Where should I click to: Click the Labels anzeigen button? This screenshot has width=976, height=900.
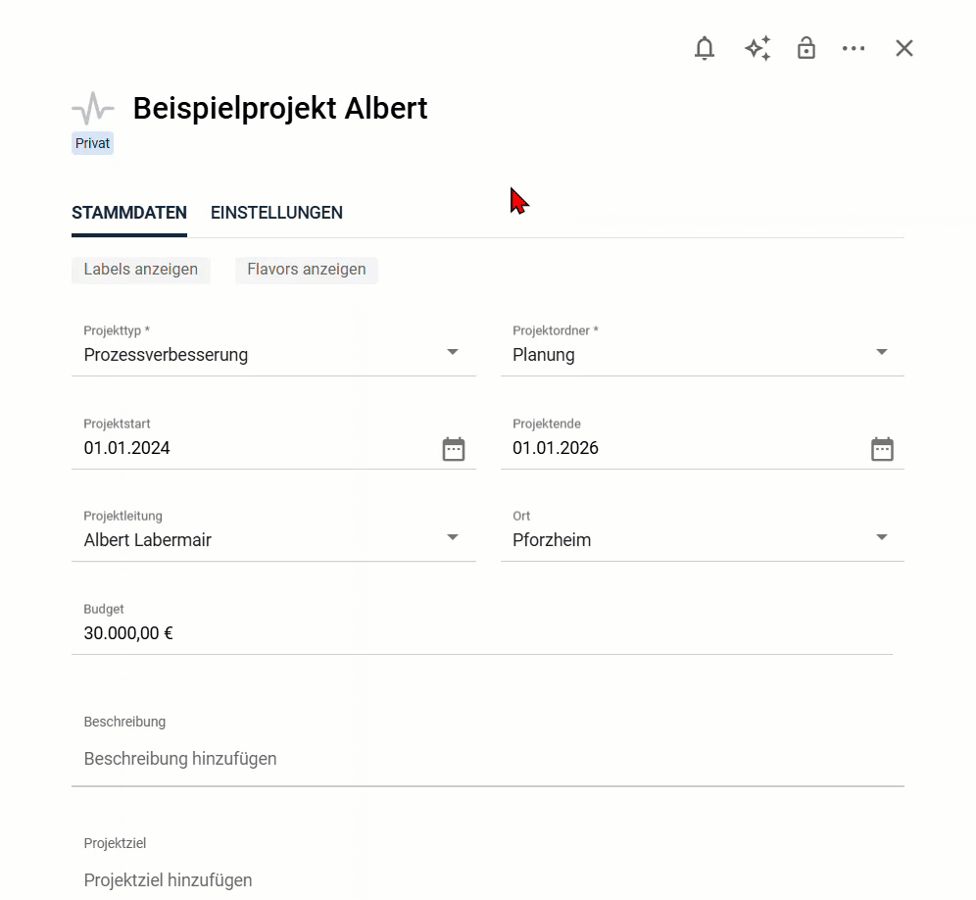pos(141,270)
